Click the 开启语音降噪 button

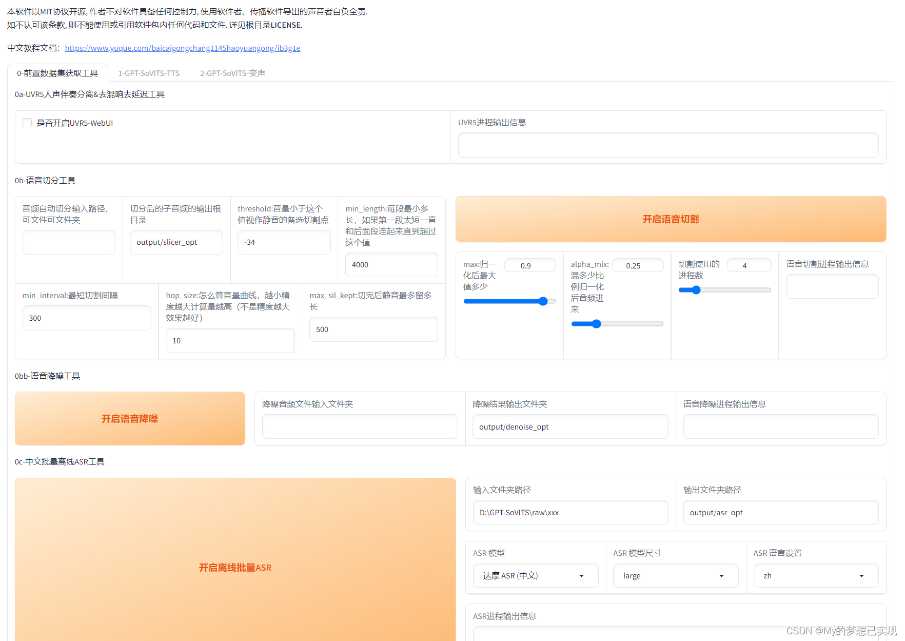click(x=130, y=418)
